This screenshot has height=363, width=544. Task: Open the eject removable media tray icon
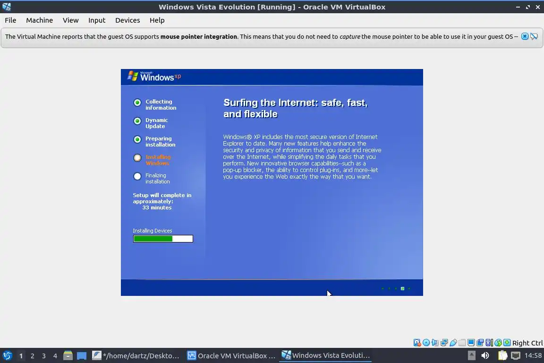click(471, 355)
